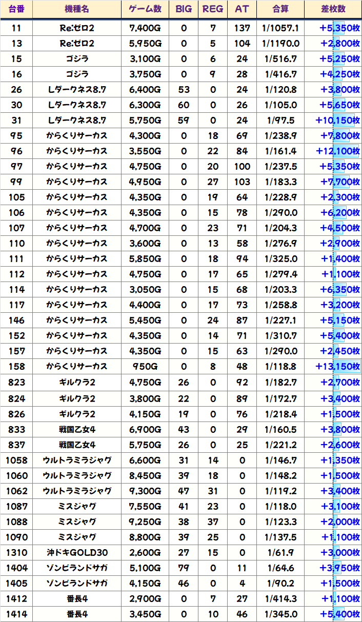Click the 合算 column header
Image resolution: width=362 pixels, height=622 pixels.
click(280, 9)
